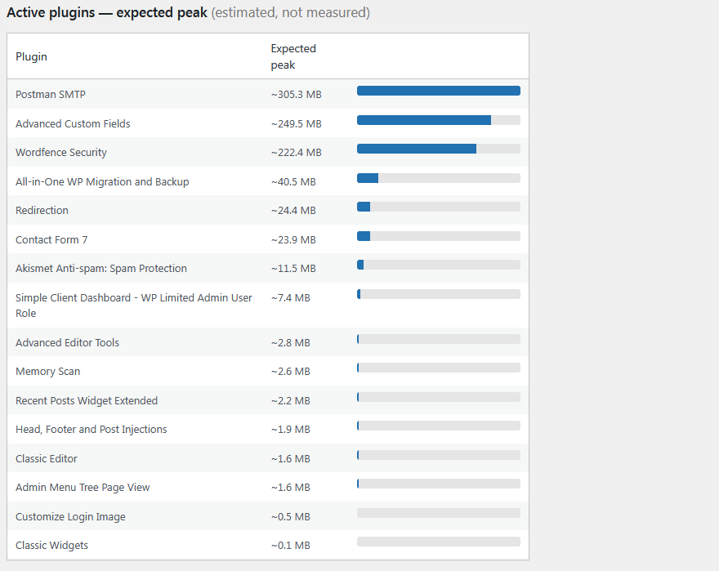The image size is (719, 571).
Task: Click the Memory Scan usage bar
Action: (x=439, y=368)
